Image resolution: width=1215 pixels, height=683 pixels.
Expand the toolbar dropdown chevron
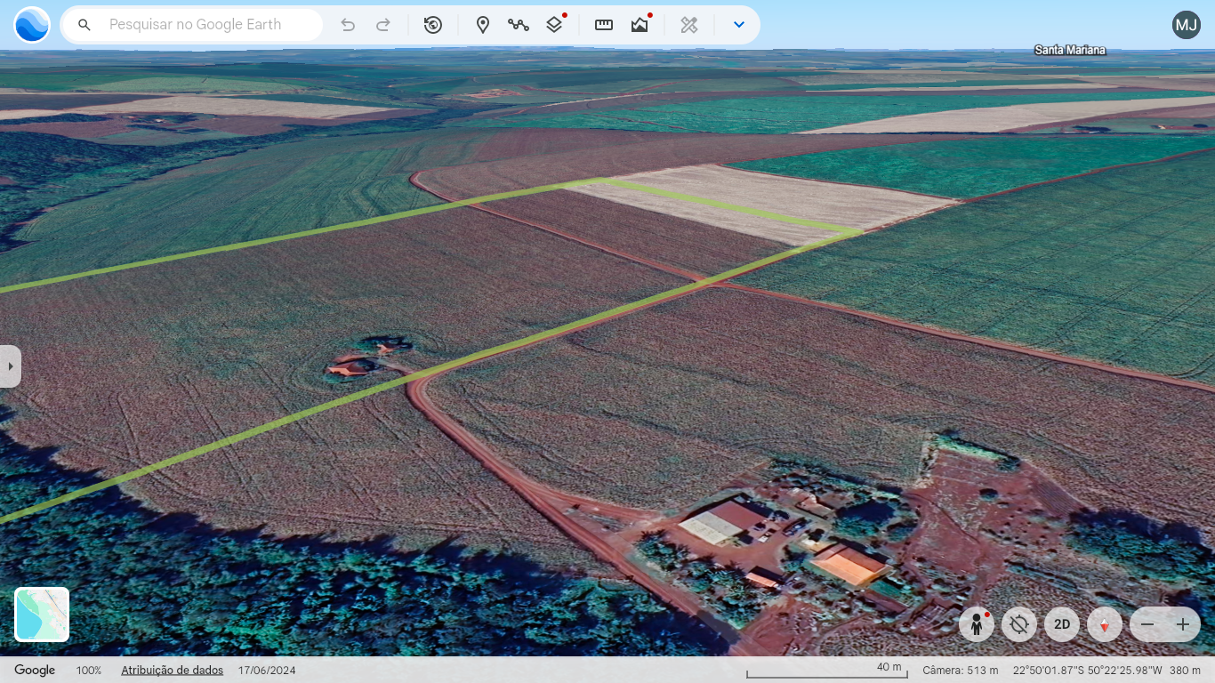[739, 25]
